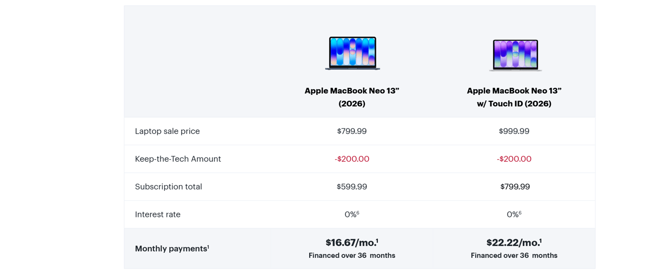Click the purple MacBook Neo Touch ID laptop image

(515, 54)
